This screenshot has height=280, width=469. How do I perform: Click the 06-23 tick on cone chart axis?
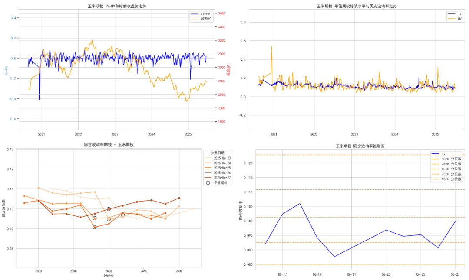pos(386,274)
